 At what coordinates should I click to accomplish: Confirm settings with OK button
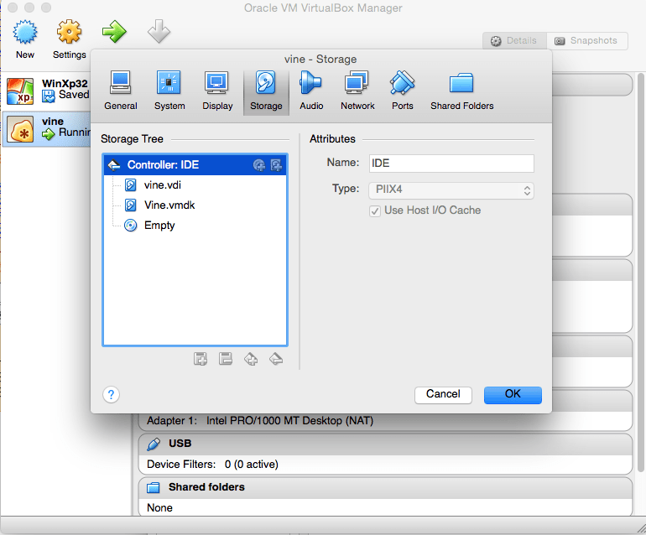(513, 395)
